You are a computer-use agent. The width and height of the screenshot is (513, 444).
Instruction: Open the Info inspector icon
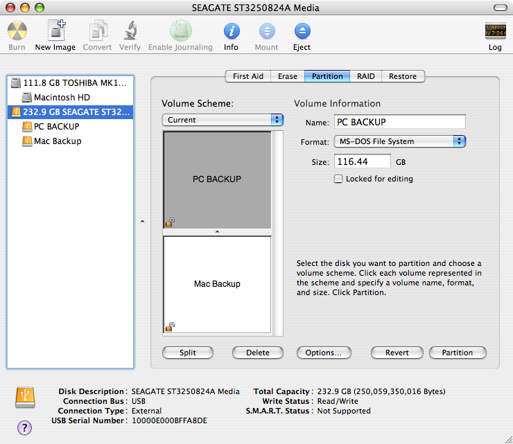tap(232, 31)
